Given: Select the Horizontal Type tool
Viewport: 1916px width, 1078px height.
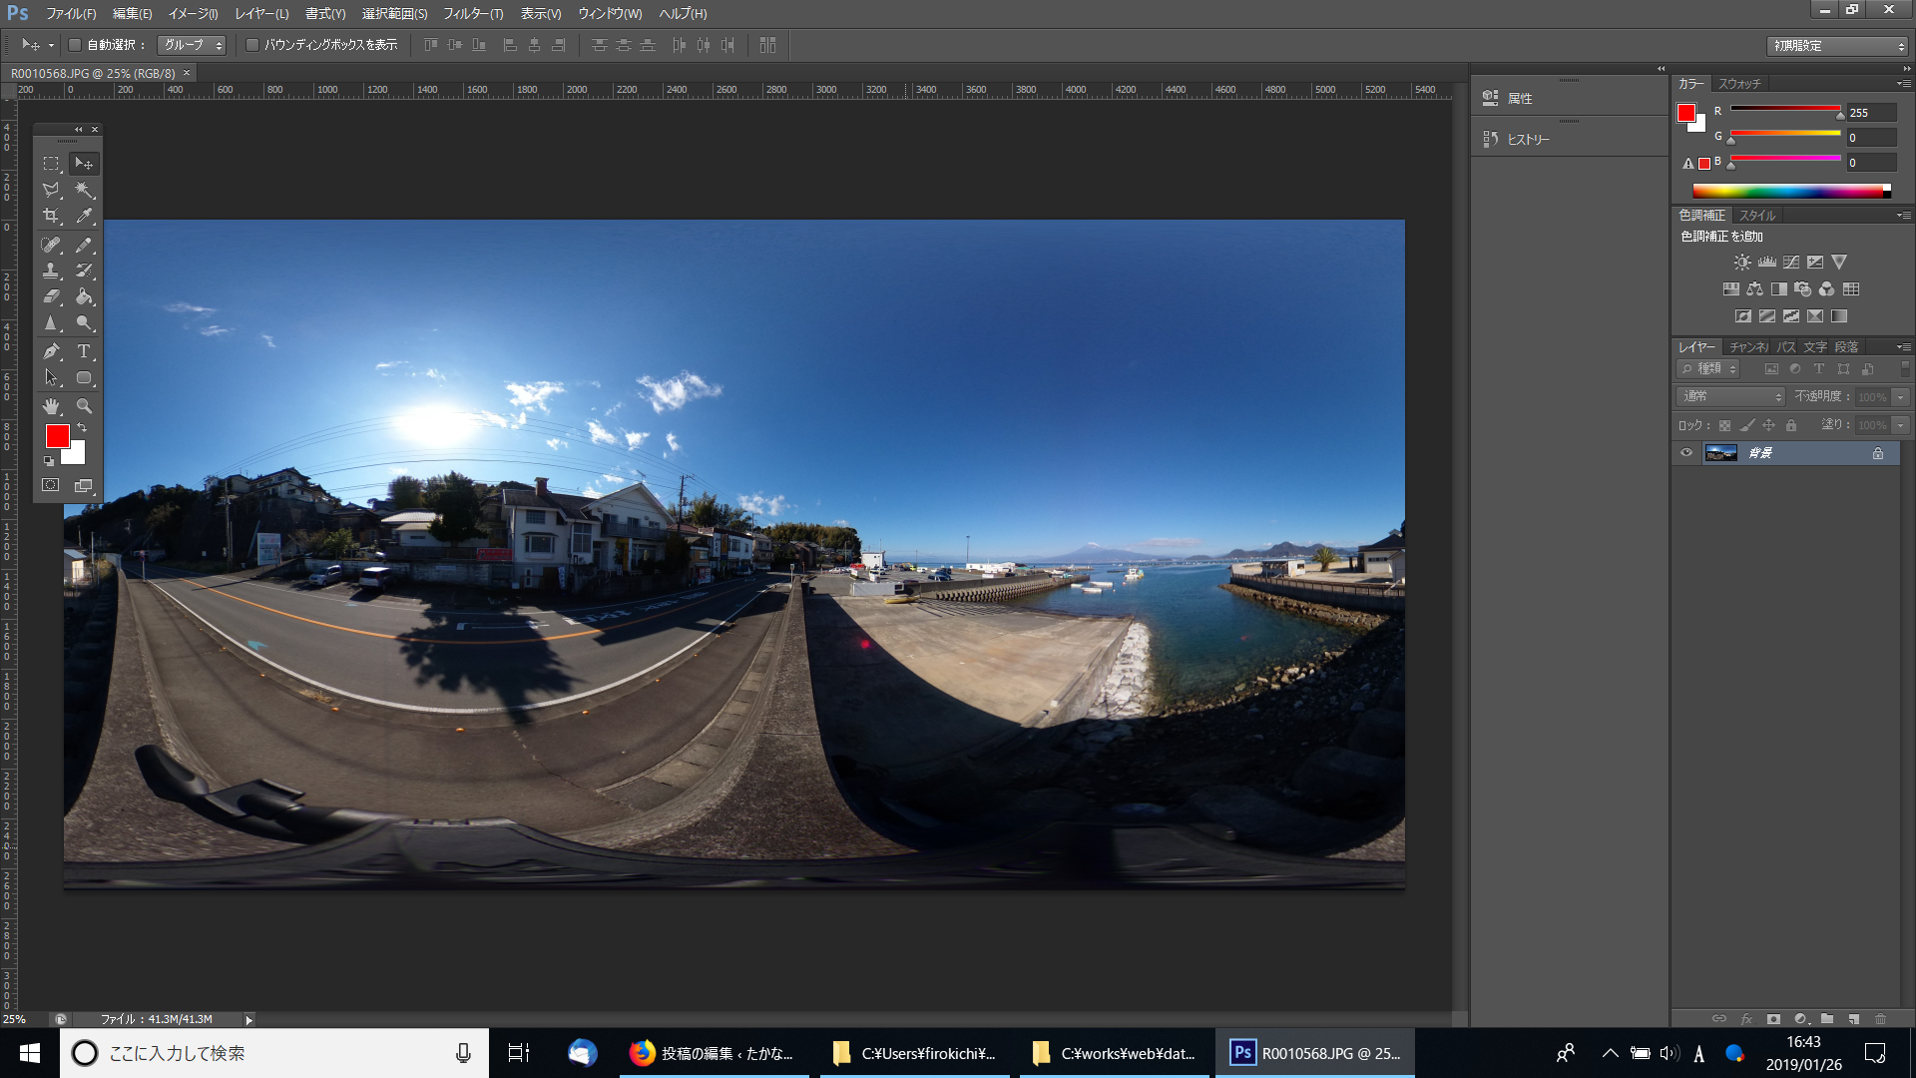Looking at the screenshot, I should coord(85,351).
